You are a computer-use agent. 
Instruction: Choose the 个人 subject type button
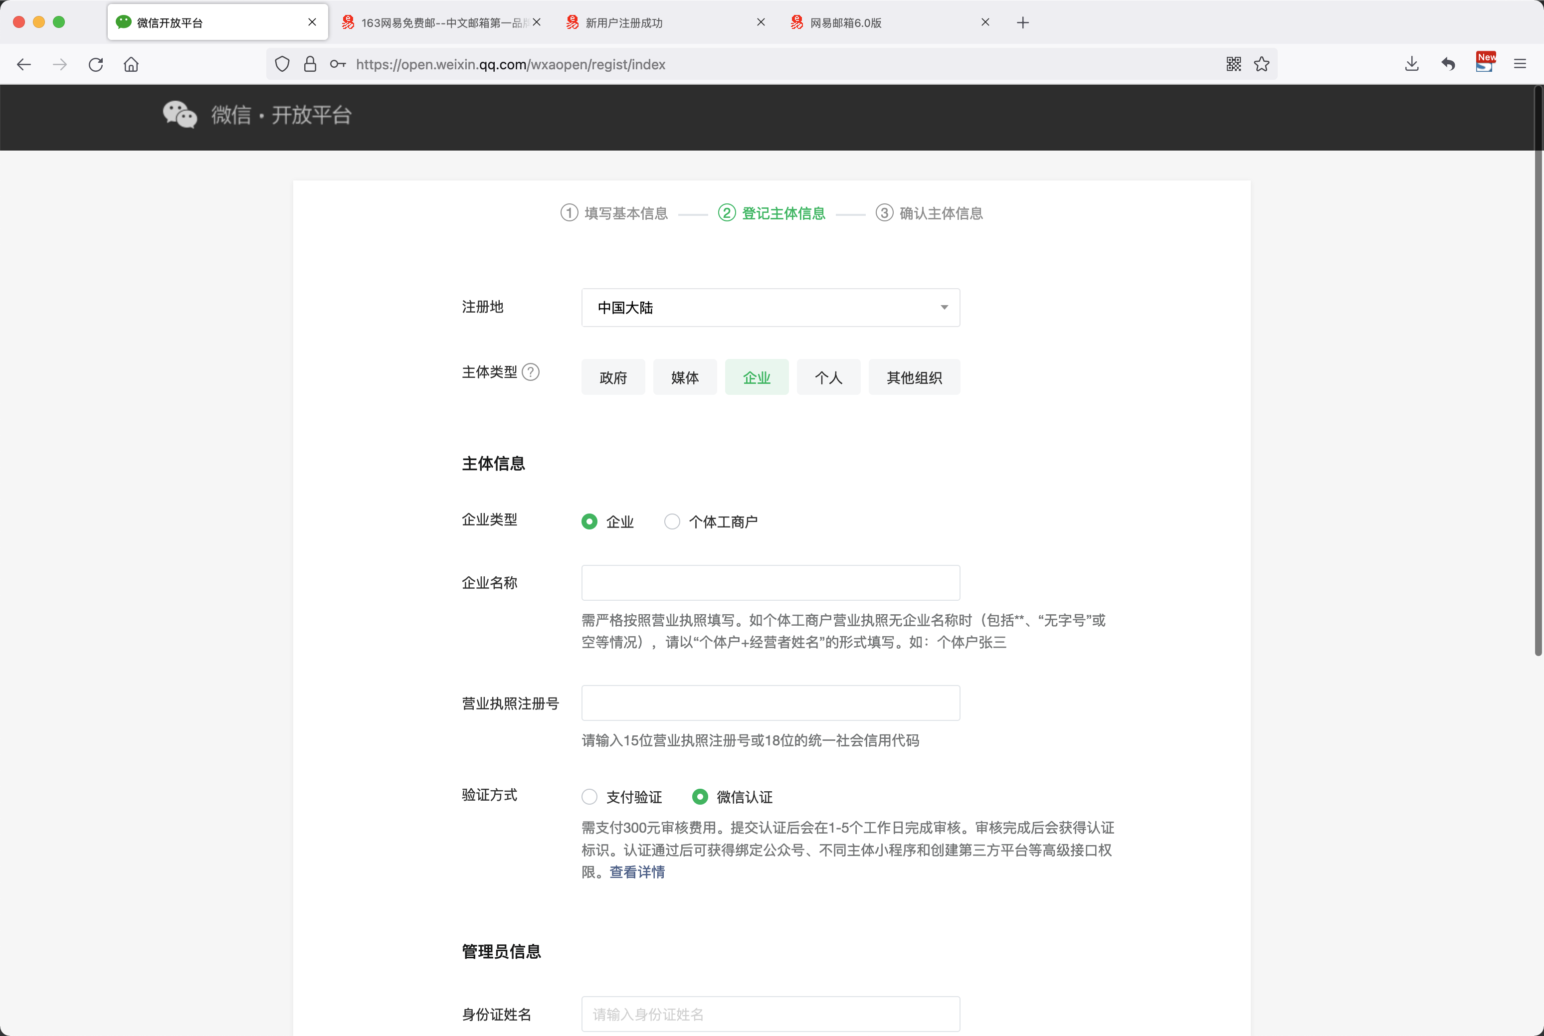coord(828,377)
